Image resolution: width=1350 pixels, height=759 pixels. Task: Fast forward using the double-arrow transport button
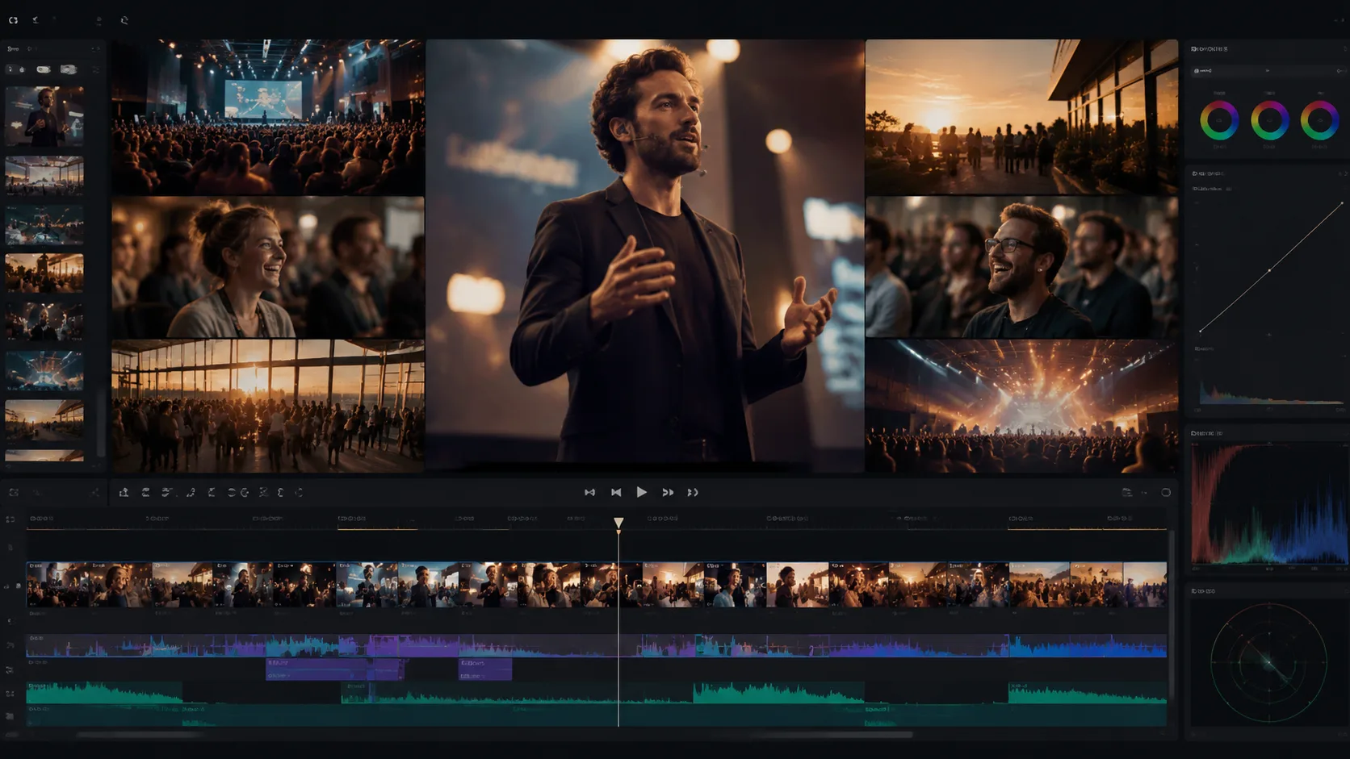coord(668,492)
